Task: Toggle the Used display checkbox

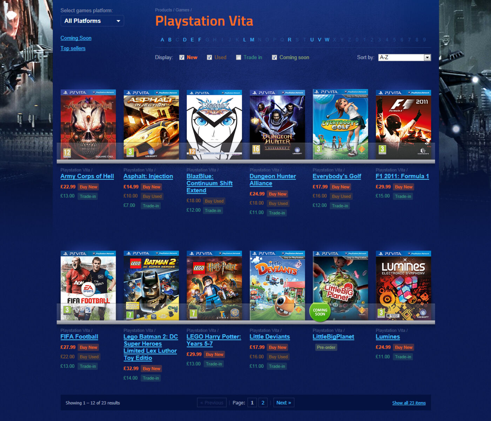Action: click(x=209, y=58)
